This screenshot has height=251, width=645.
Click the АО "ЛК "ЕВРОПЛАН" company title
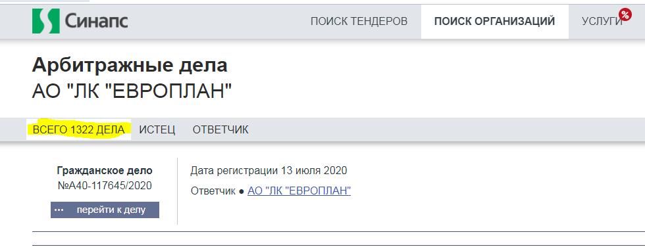[x=132, y=93]
